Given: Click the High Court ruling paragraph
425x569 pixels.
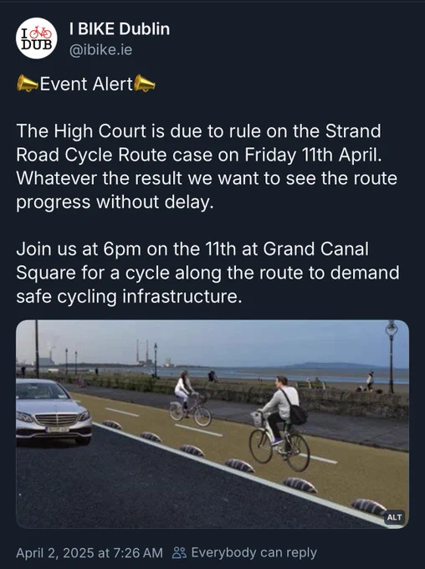Looking at the screenshot, I should [207, 167].
